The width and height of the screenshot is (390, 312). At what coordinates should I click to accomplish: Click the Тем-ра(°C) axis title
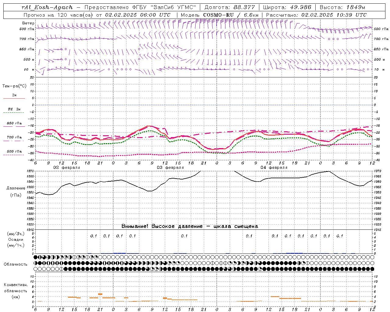point(14,86)
